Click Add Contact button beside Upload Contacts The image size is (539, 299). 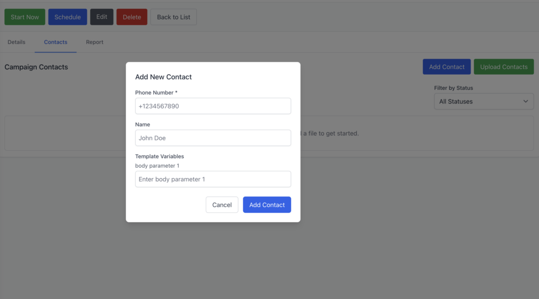(x=446, y=67)
